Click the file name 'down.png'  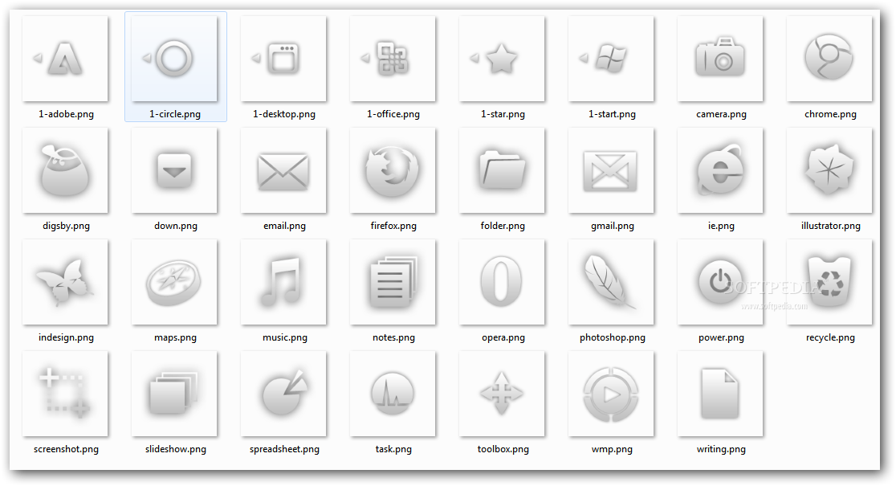click(x=176, y=225)
